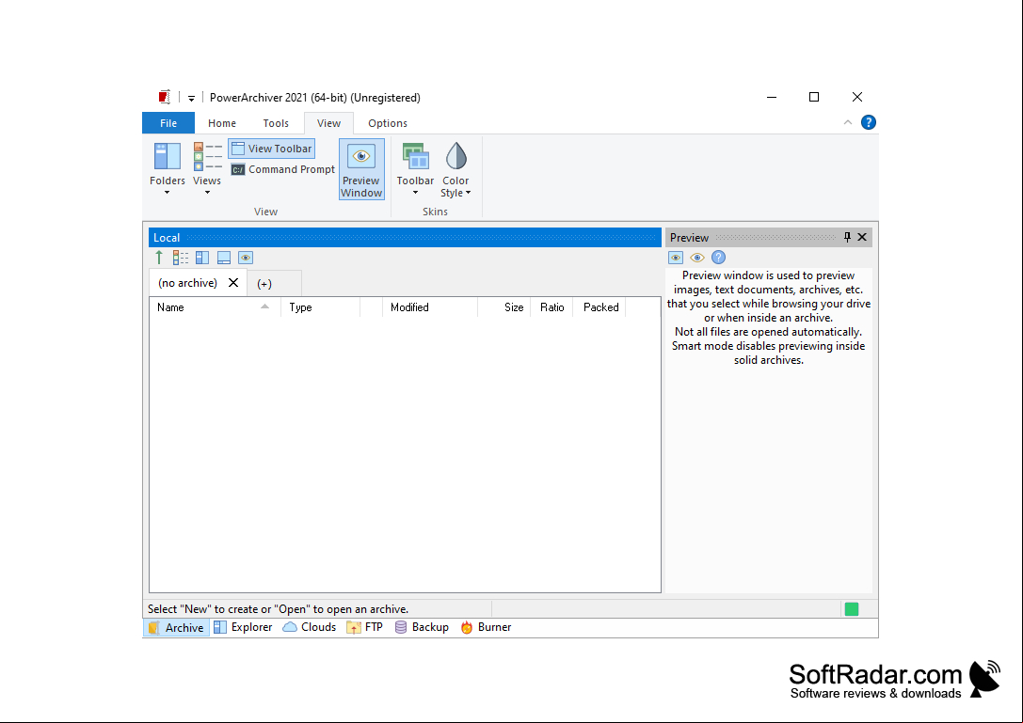Select the View ribbon tab
This screenshot has width=1023, height=723.
click(x=328, y=123)
